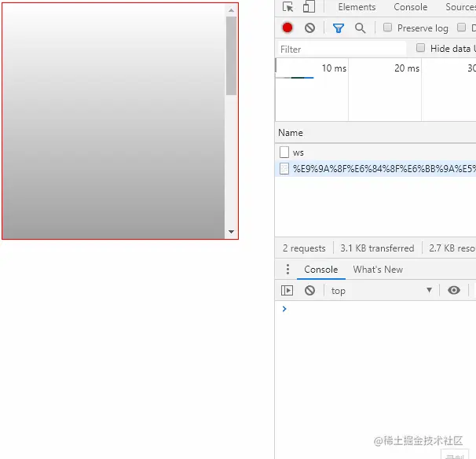476x459 pixels.
Task: Switch to the Elements tab
Action: point(357,7)
